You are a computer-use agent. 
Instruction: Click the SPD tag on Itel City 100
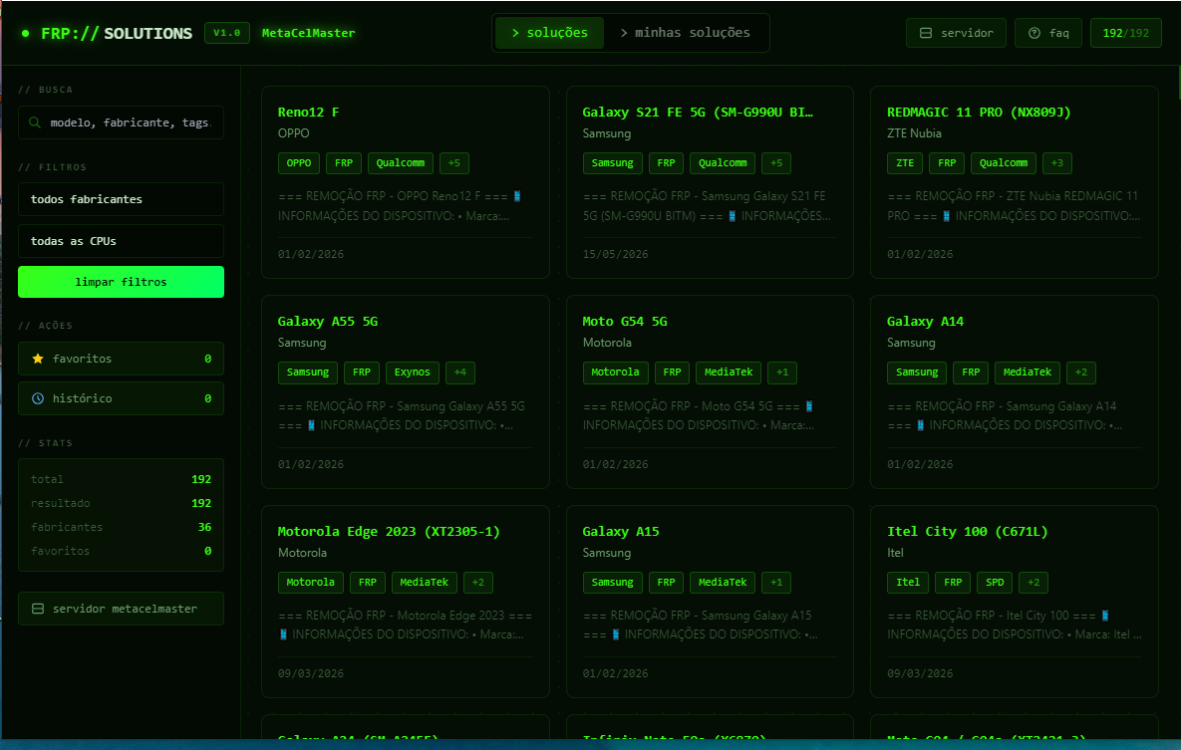coord(995,582)
